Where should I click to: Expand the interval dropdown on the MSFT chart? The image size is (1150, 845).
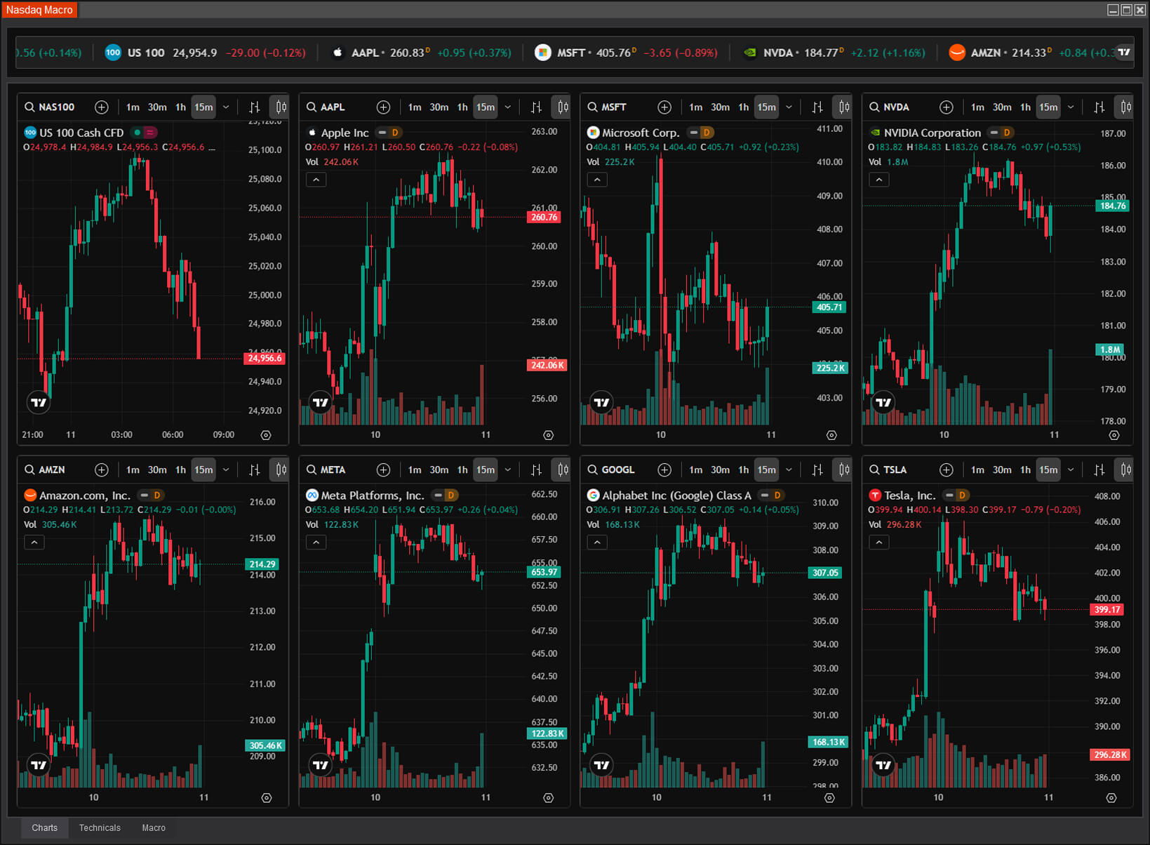click(789, 107)
